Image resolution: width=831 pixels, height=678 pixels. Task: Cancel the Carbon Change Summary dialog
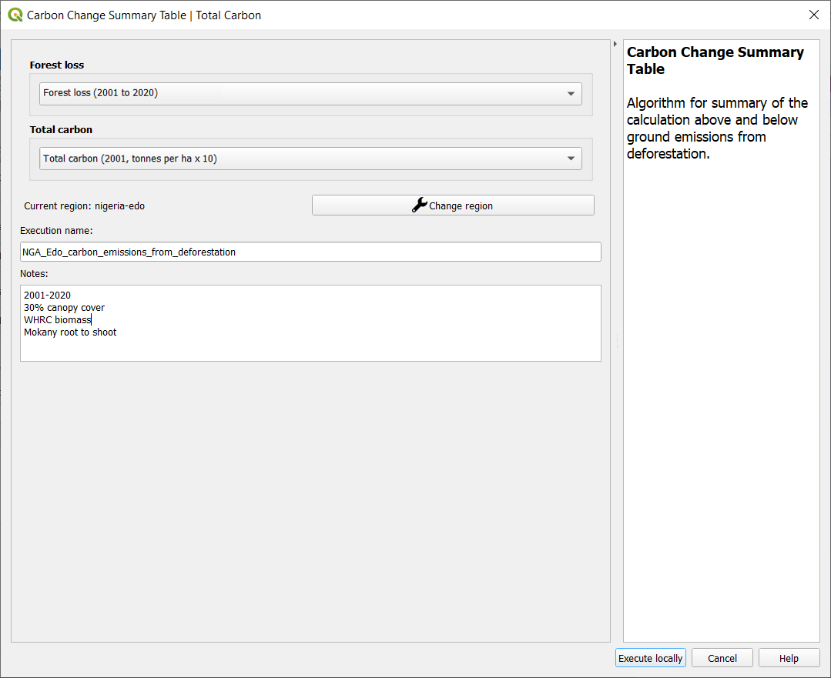click(722, 657)
